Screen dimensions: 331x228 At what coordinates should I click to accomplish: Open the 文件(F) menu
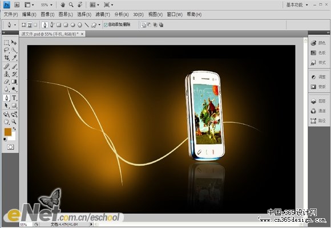[x=11, y=14]
